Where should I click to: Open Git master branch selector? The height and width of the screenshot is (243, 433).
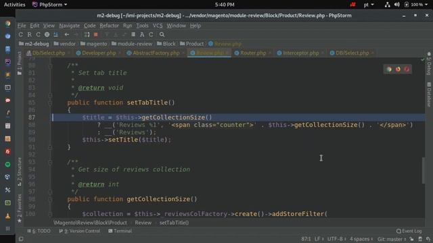click(392, 239)
